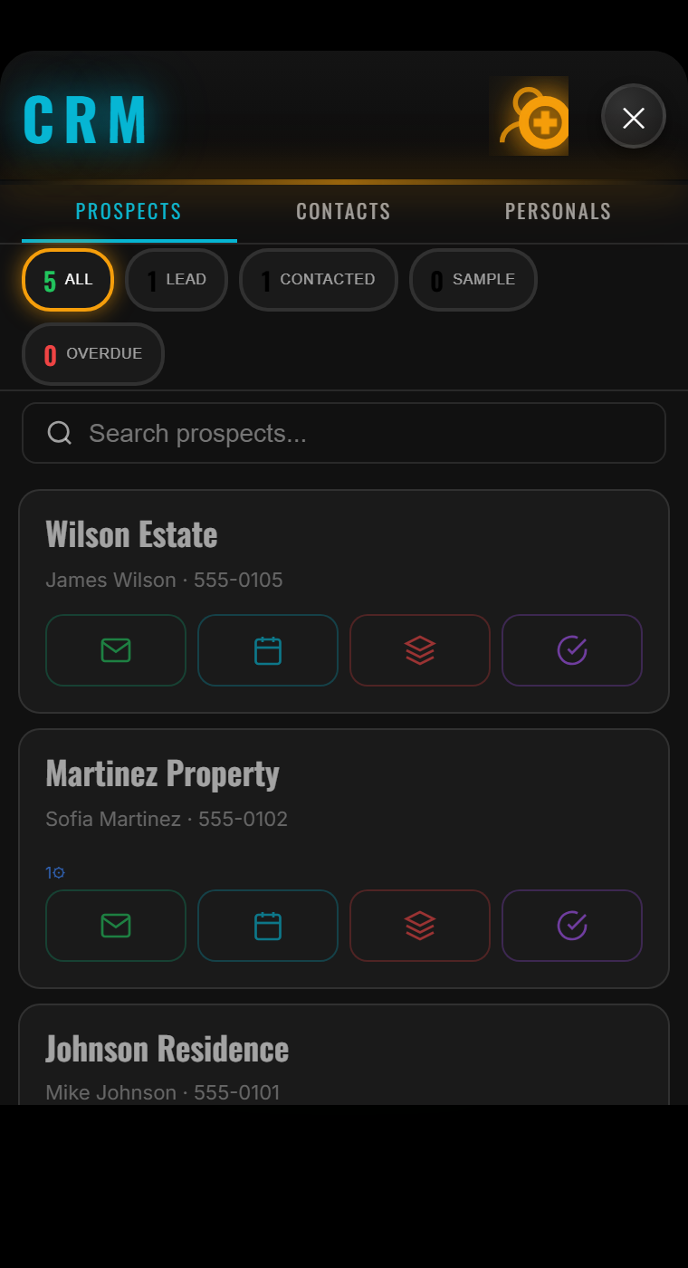The image size is (688, 1268).
Task: Open the Martinez Property card title
Action: click(162, 774)
